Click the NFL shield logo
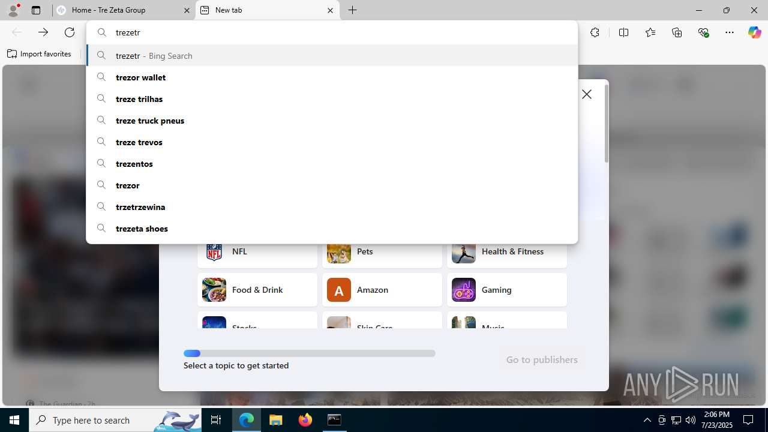The image size is (768, 432). [214, 252]
